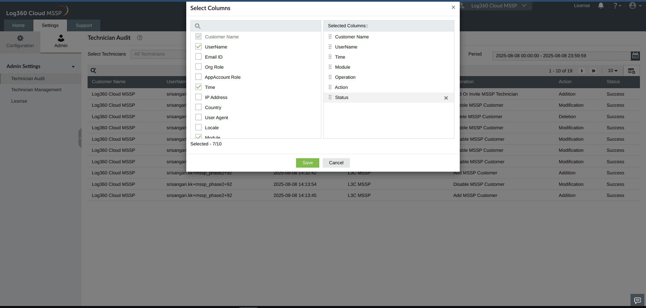The image size is (646, 308).
Task: Check the Country checkbox
Action: (x=198, y=107)
